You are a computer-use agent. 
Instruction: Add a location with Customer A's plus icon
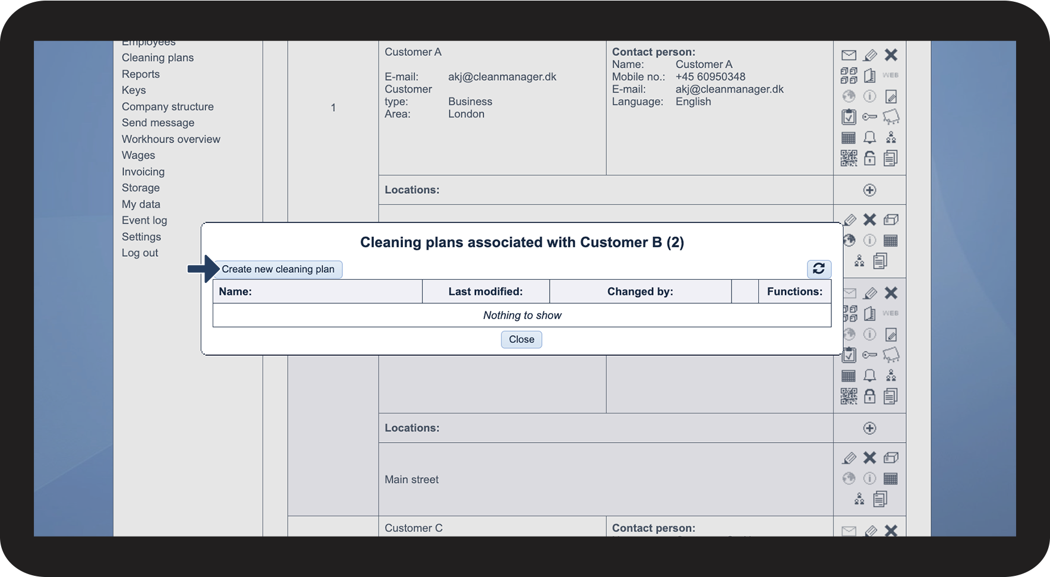pyautogui.click(x=869, y=190)
